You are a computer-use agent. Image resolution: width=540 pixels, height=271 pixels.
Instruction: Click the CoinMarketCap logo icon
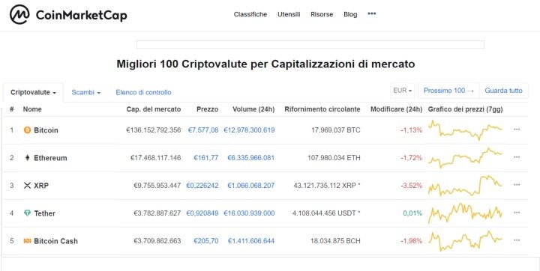[19, 14]
